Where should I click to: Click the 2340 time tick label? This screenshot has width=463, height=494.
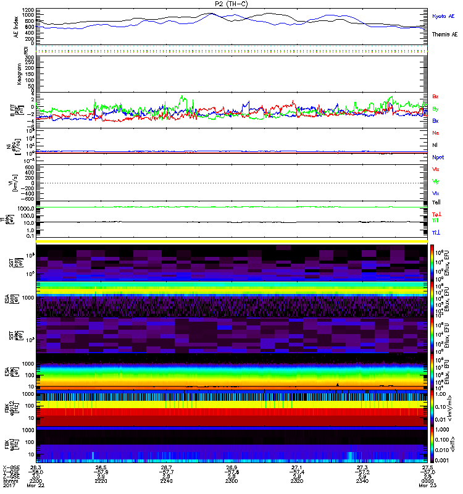[362, 481]
